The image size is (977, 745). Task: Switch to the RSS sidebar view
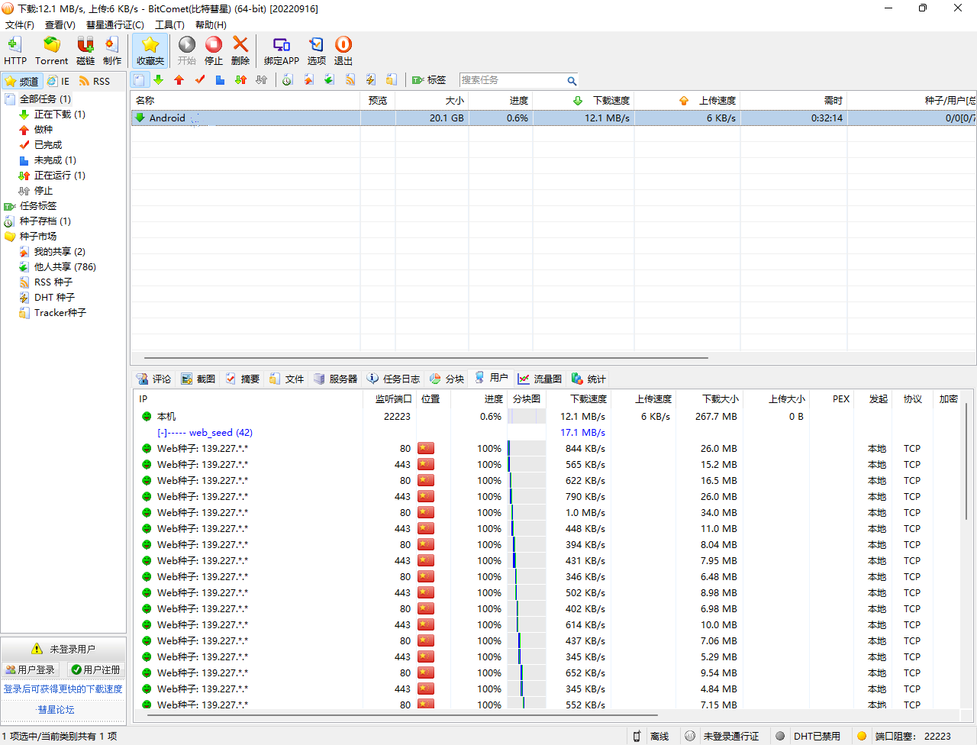point(95,81)
